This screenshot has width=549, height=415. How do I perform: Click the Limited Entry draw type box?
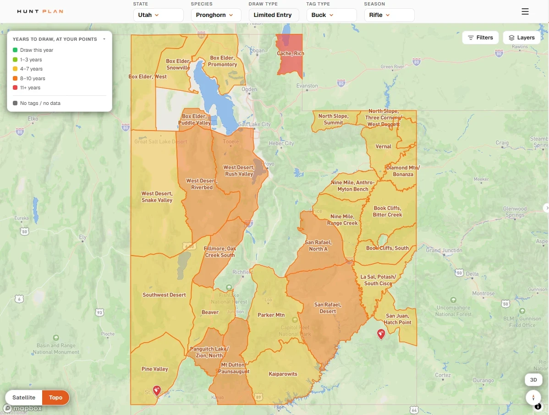point(274,15)
